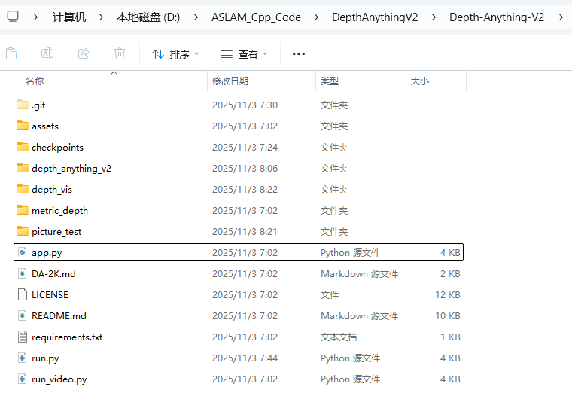
Task: Select the assets folder icon
Action: click(x=23, y=126)
